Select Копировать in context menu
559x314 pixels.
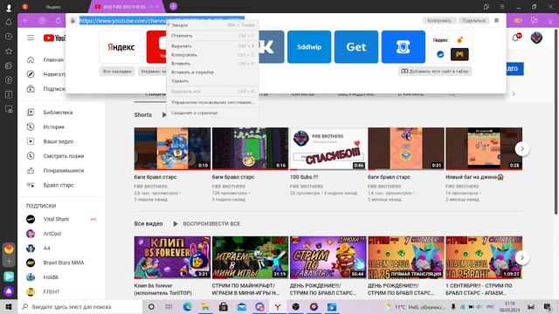212,55
